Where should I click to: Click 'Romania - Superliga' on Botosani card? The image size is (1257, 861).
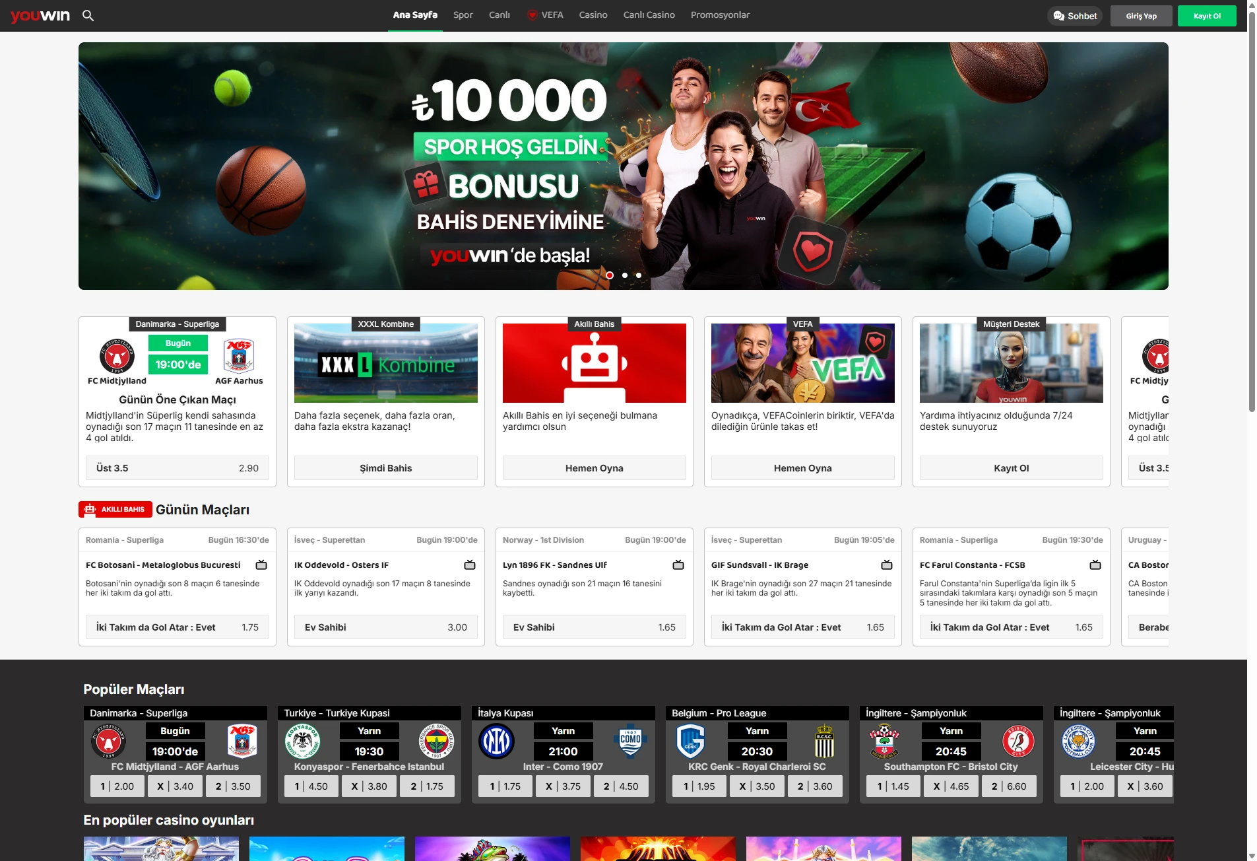[x=125, y=540]
